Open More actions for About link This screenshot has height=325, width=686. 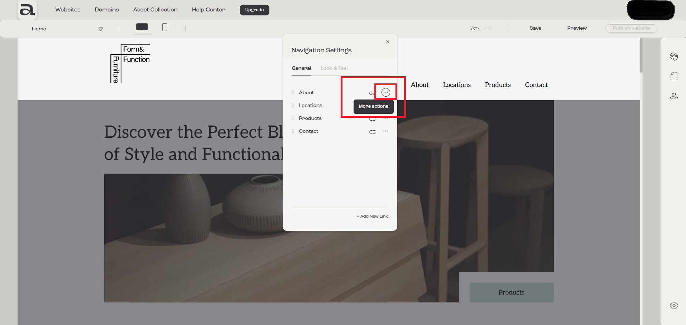pos(385,92)
